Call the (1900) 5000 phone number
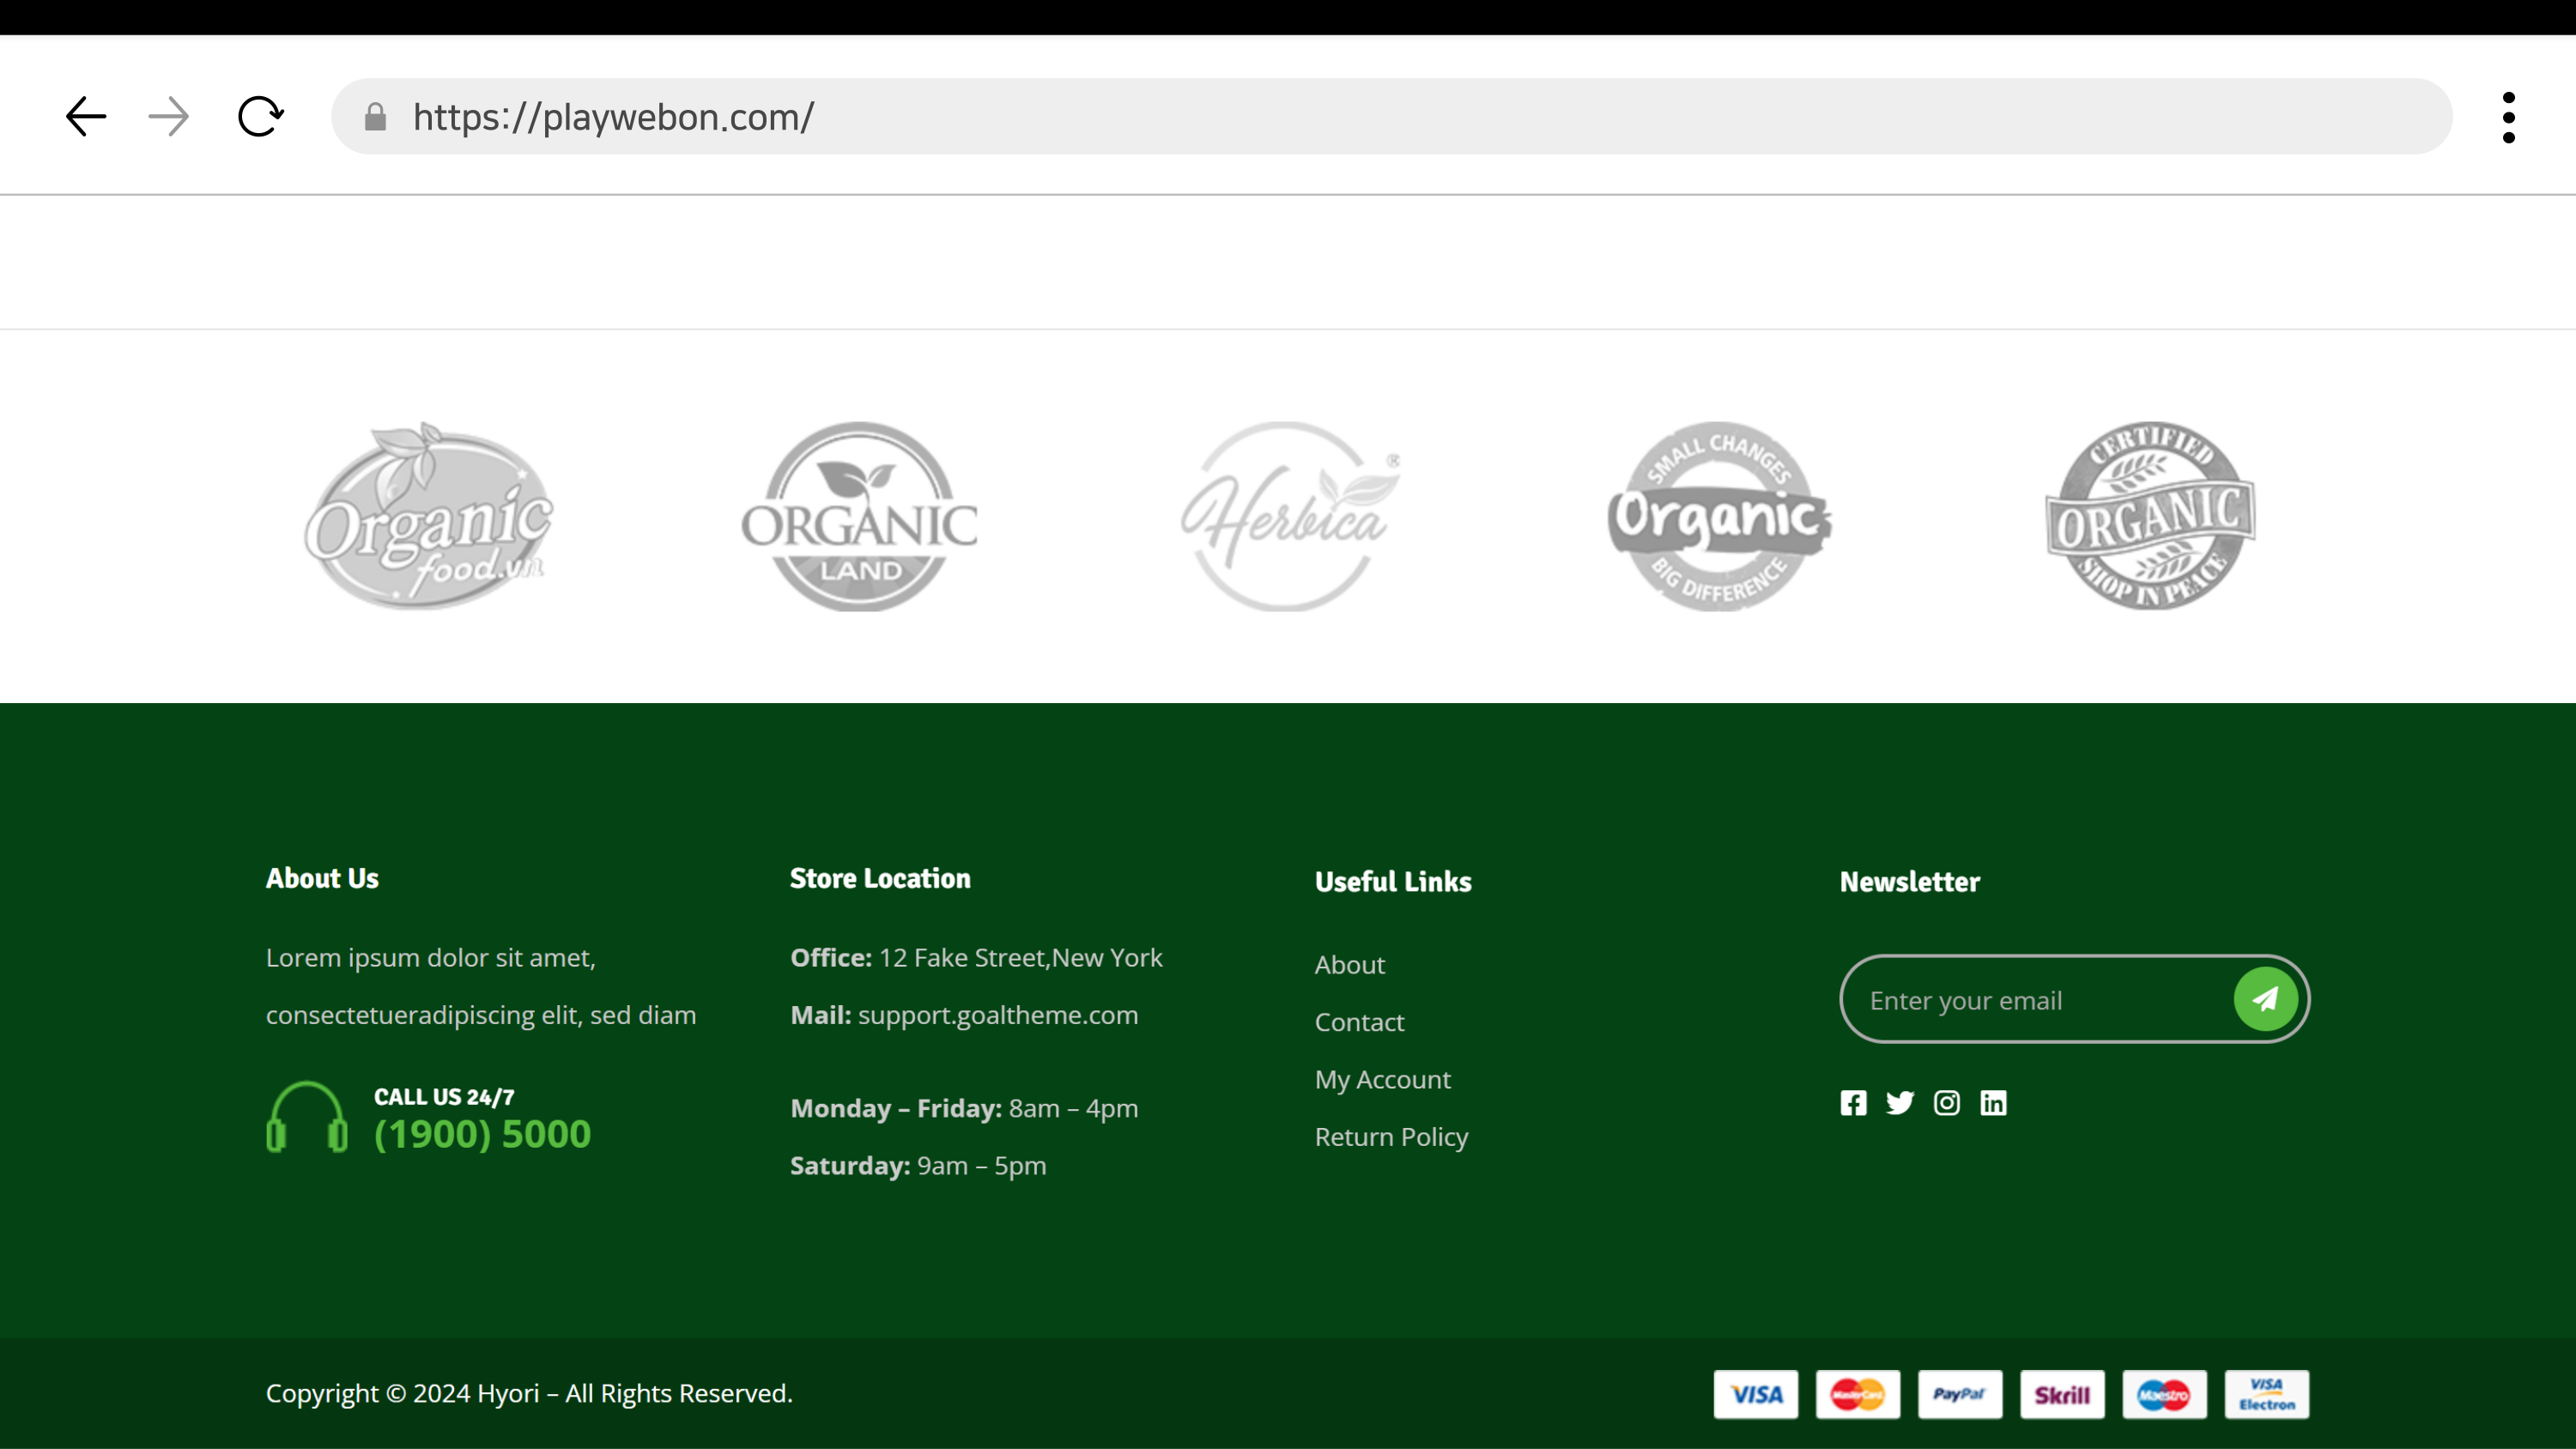This screenshot has height=1449, width=2576. [482, 1134]
